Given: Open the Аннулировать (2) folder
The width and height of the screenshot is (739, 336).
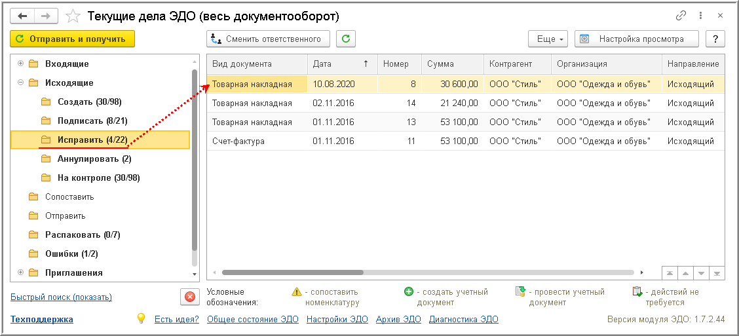Looking at the screenshot, I should 94,159.
